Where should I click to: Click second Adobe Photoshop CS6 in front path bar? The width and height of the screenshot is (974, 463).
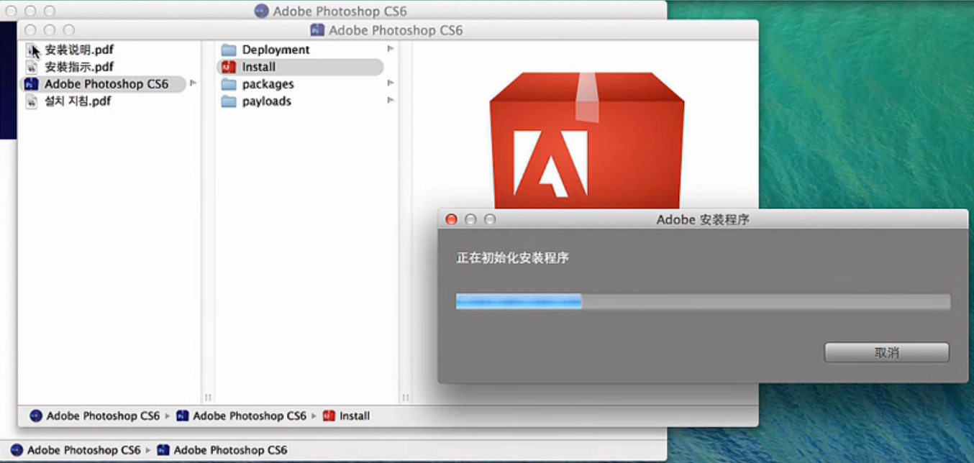pos(250,416)
